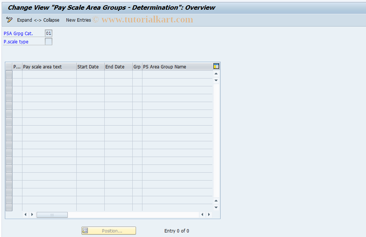
Task: Click the PSA Grpg Cat. label
Action: 18,34
